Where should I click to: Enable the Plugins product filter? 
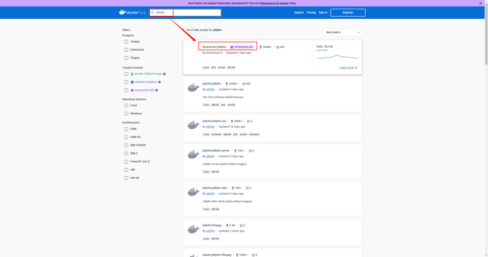(126, 58)
